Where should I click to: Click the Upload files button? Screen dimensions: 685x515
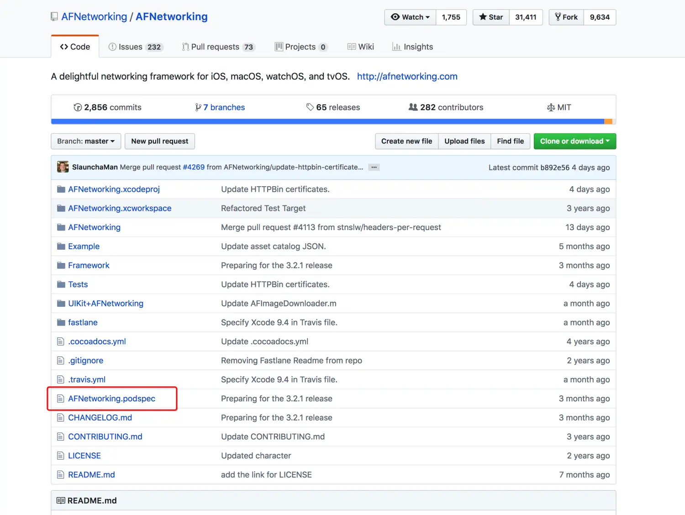(x=464, y=141)
